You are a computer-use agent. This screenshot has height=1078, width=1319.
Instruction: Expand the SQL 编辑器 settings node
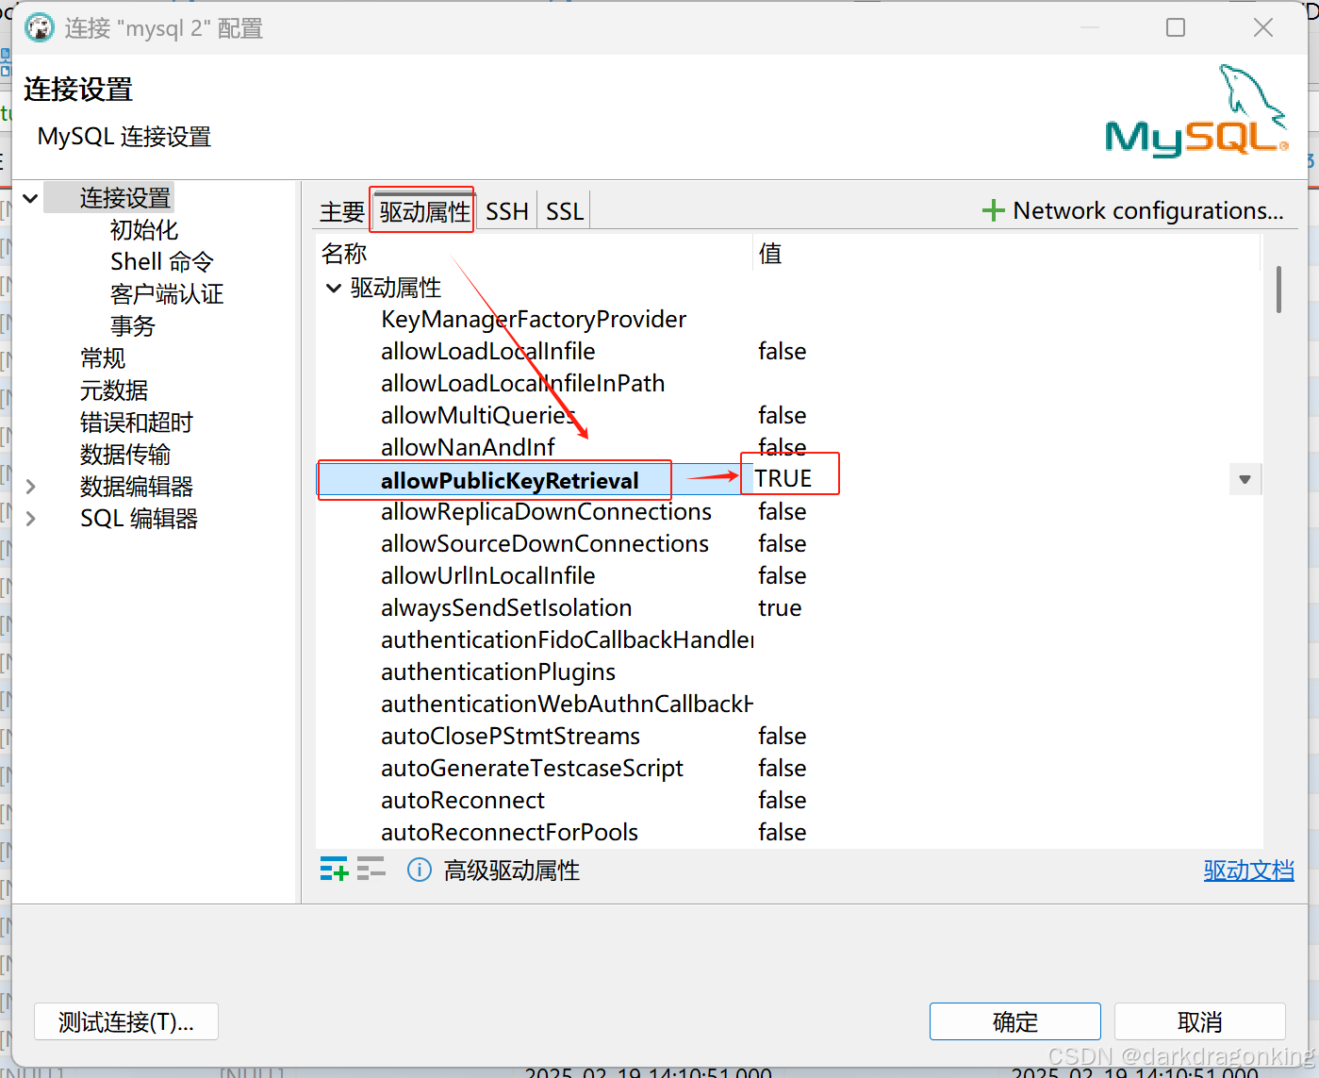(31, 518)
